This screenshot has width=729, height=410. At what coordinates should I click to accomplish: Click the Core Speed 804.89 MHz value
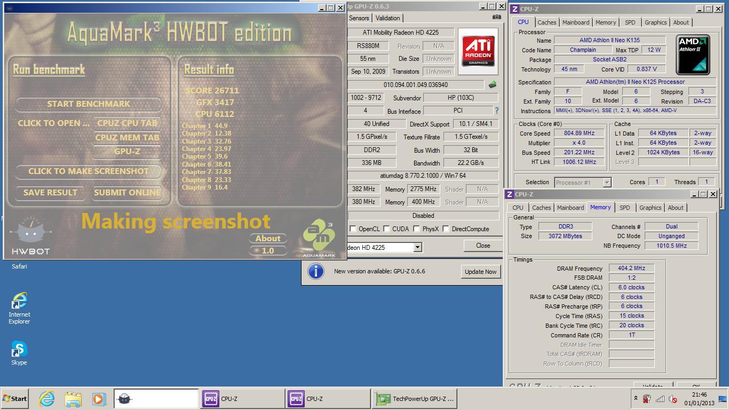(579, 133)
